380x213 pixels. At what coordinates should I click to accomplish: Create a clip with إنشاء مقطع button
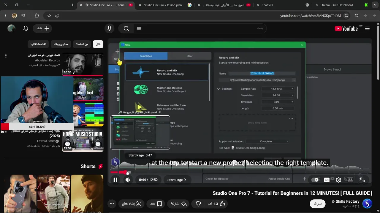click(x=132, y=204)
